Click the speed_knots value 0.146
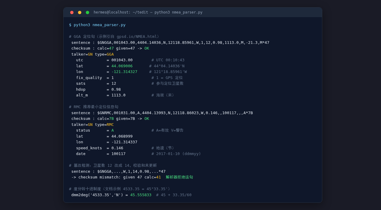This screenshot has width=381, height=210. 117,148
